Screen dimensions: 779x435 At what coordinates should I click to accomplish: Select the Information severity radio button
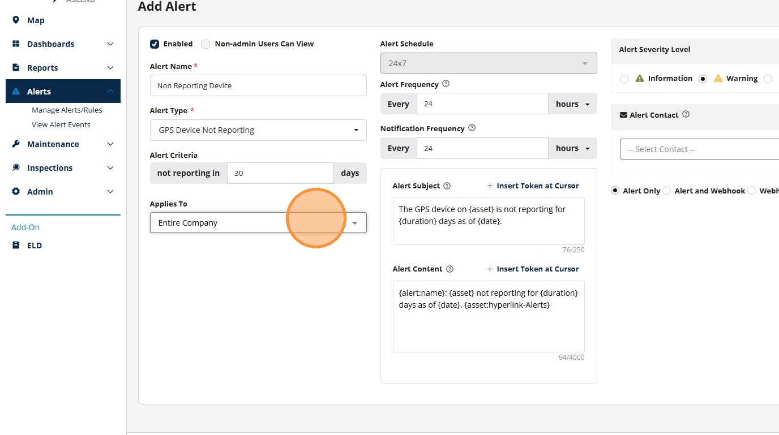coord(624,79)
